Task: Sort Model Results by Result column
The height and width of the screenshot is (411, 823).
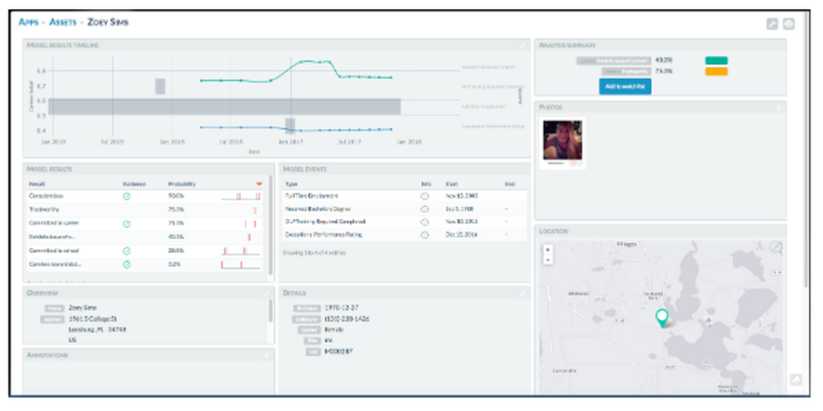Action: 37,184
